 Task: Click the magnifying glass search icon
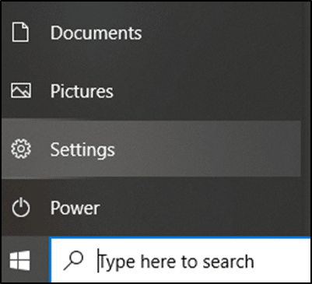pos(73,260)
